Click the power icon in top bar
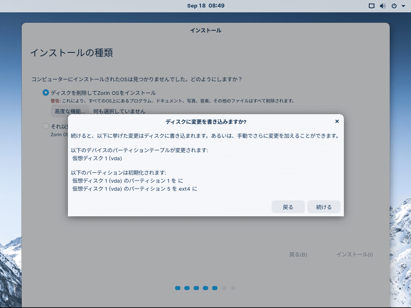Screen dimensions: 411x308 click(394, 6)
